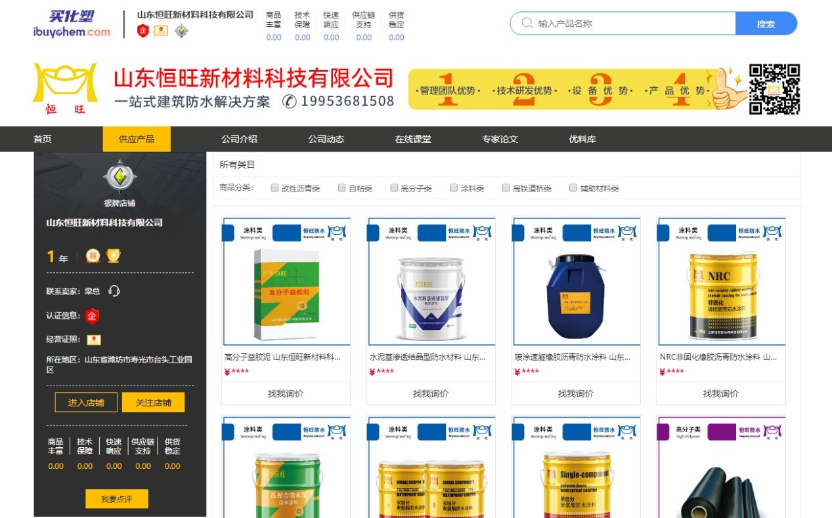Click the headset icon beside contact seller

click(x=114, y=291)
